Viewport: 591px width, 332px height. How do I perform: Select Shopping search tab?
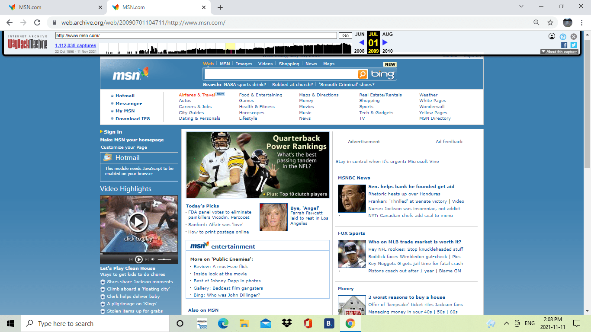tap(289, 64)
